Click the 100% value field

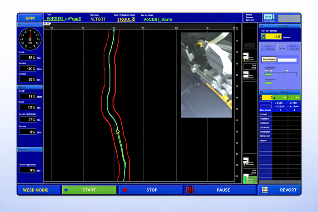coord(28,69)
